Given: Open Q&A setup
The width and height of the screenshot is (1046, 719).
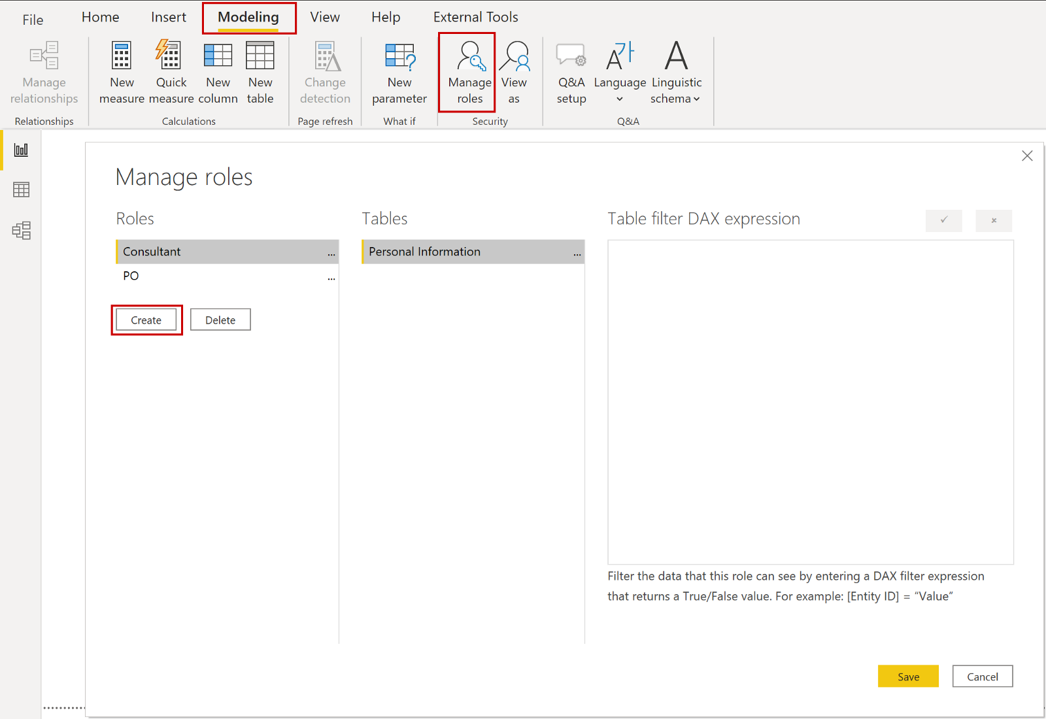Looking at the screenshot, I should coord(570,72).
